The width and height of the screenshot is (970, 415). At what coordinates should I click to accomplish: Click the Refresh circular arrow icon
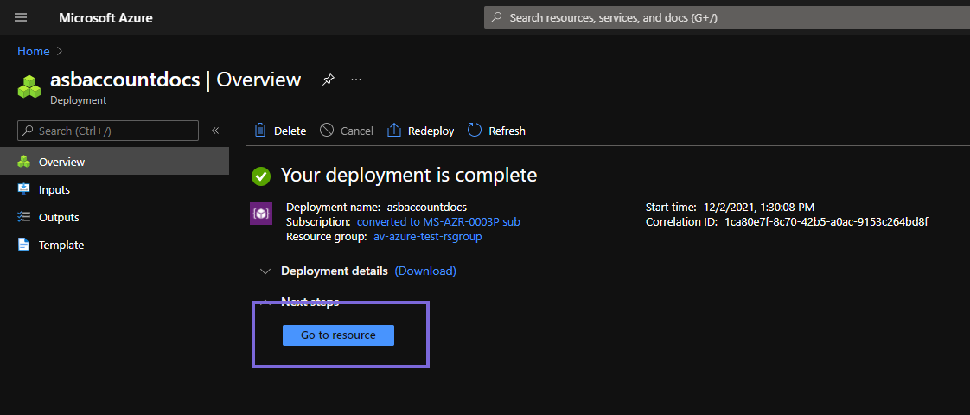click(475, 131)
